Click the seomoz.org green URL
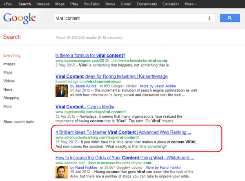This screenshot has width=245, height=181. (x=105, y=163)
